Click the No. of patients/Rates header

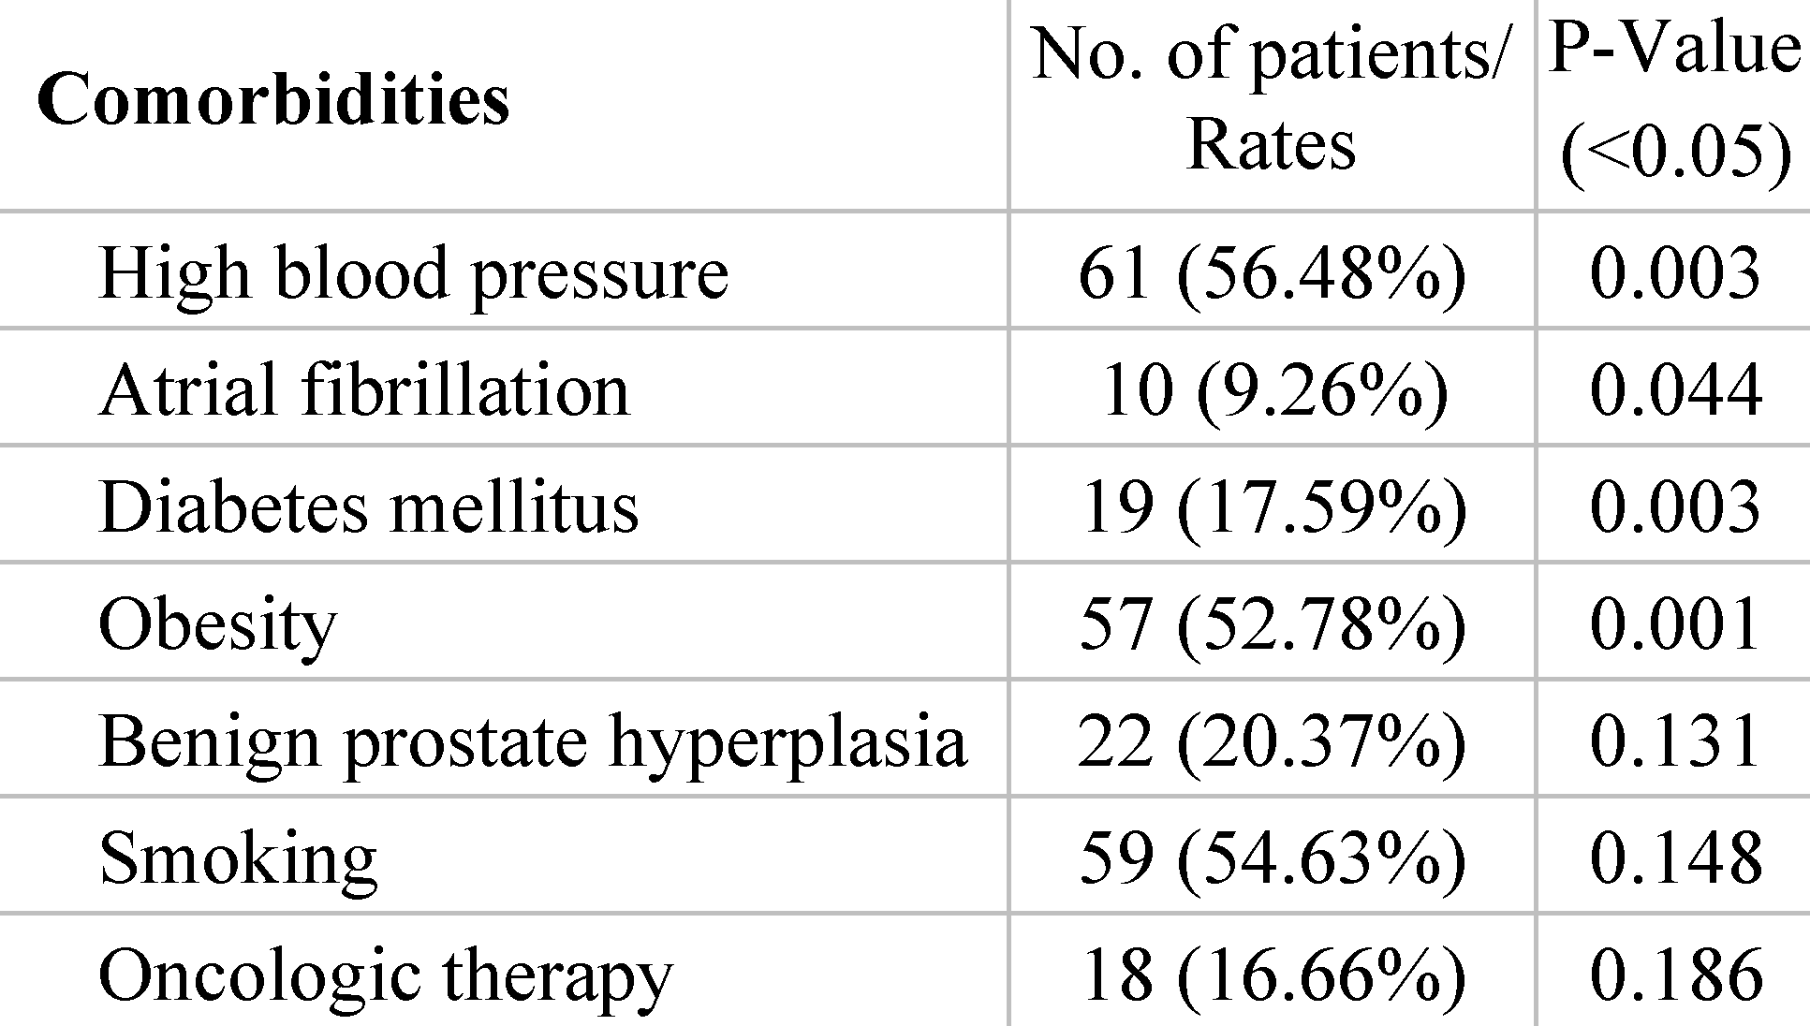(1271, 100)
